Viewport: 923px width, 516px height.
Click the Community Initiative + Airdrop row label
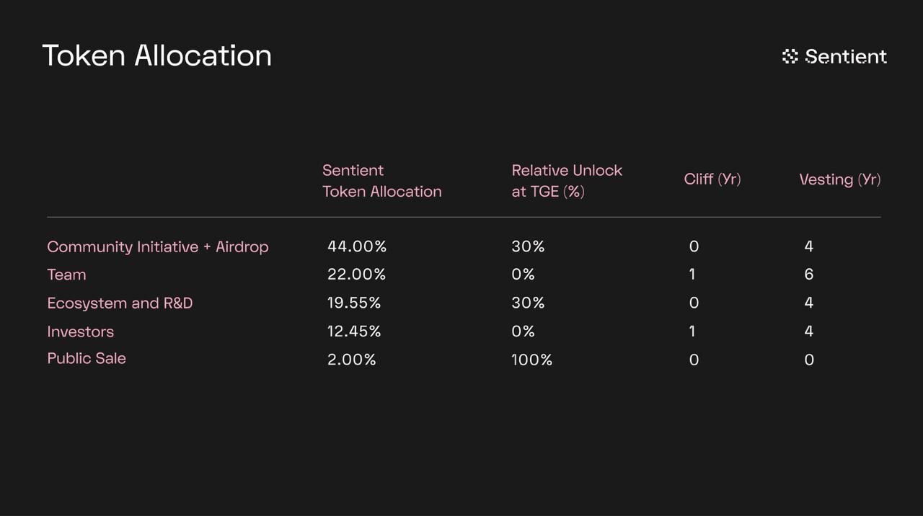tap(157, 246)
